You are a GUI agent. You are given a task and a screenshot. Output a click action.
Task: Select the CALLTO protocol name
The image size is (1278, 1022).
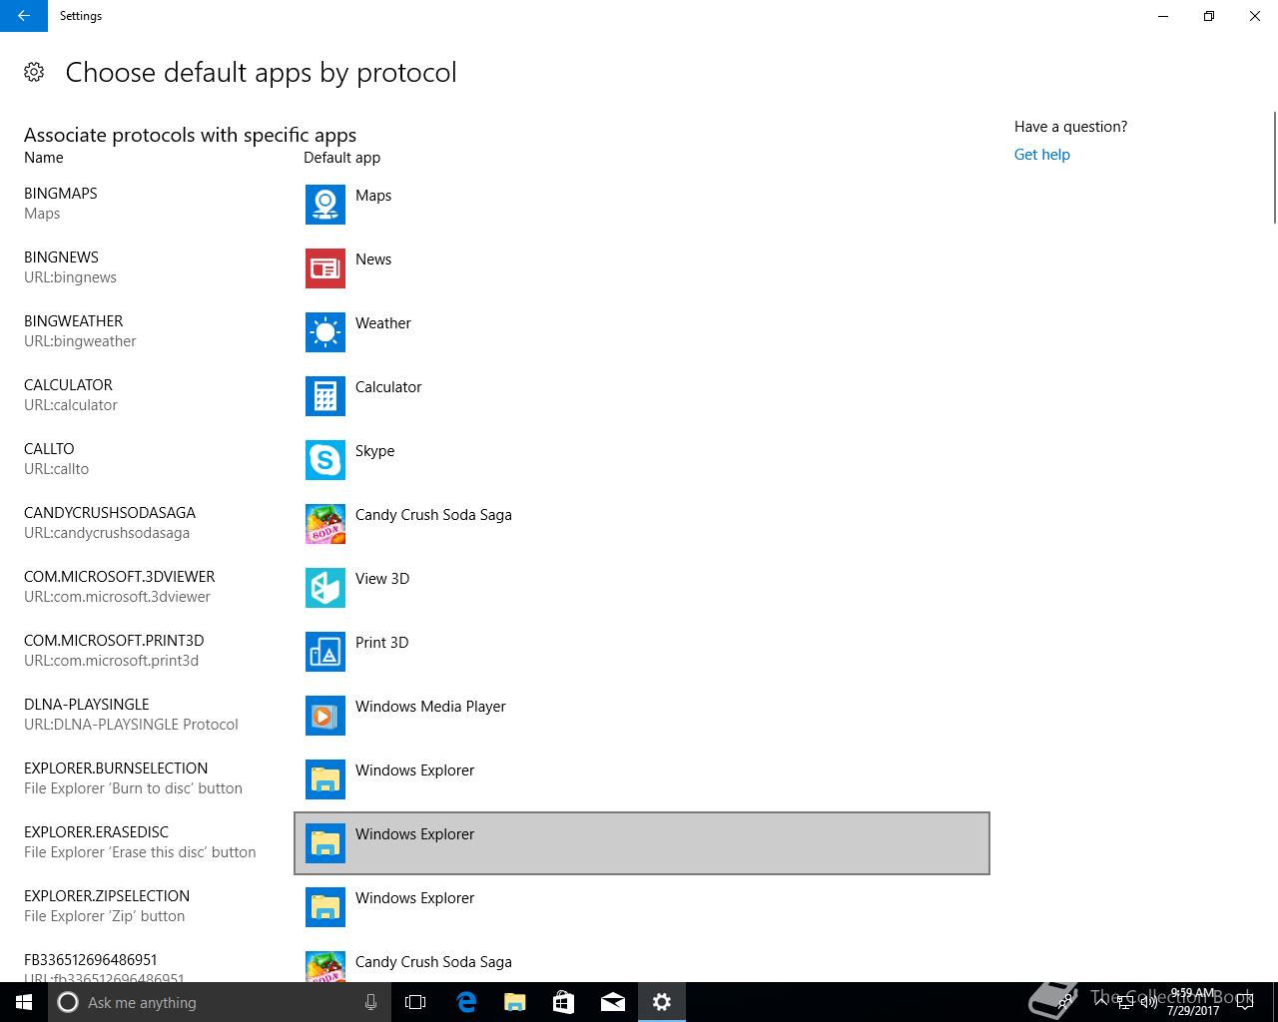[49, 449]
